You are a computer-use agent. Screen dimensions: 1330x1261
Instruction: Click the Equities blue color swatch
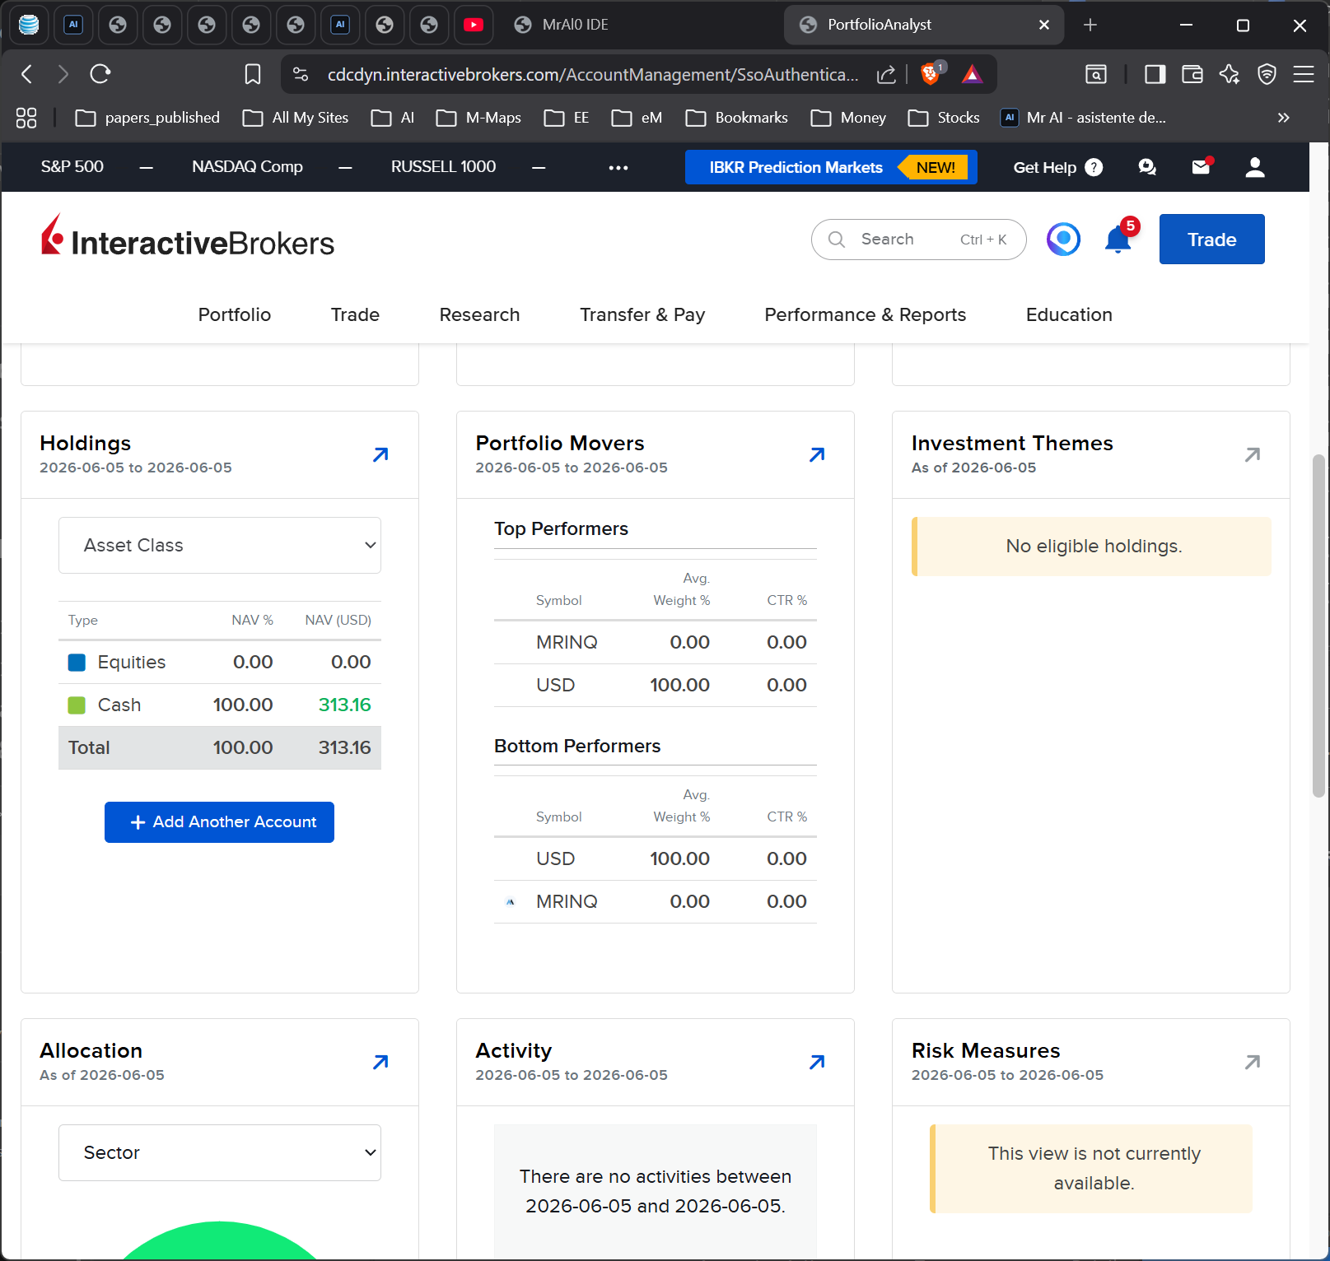77,663
